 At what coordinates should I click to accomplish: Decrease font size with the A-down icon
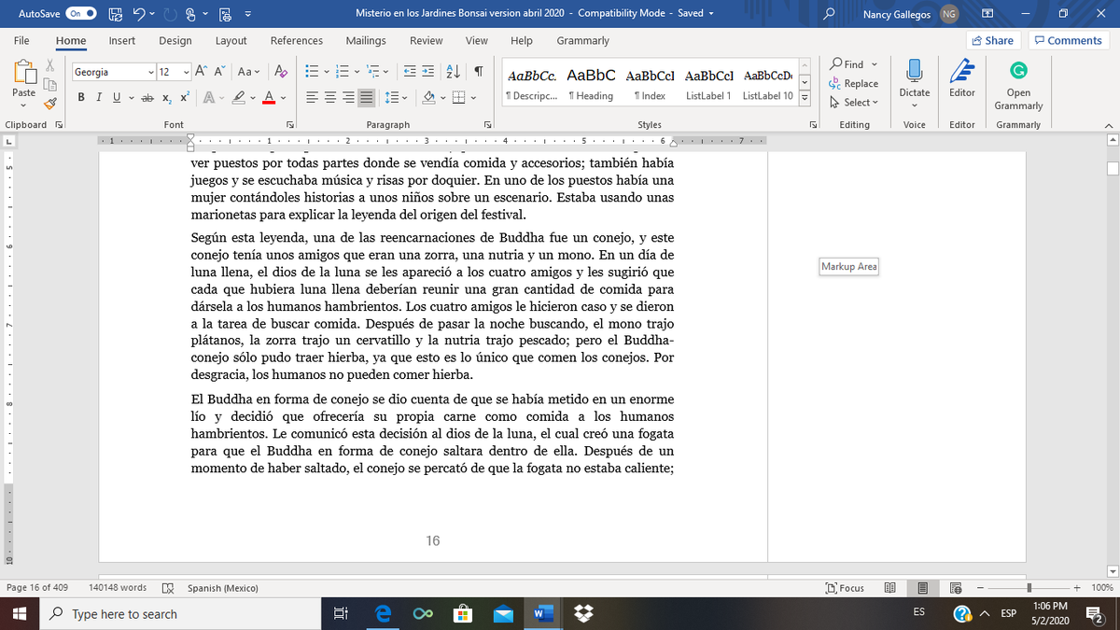(220, 72)
